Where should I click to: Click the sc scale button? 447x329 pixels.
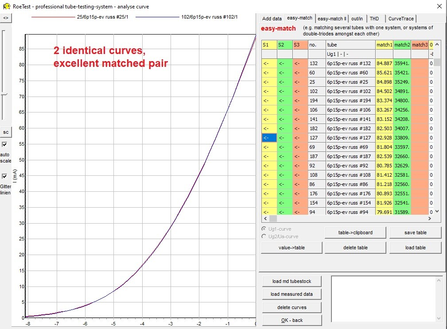coord(6,132)
